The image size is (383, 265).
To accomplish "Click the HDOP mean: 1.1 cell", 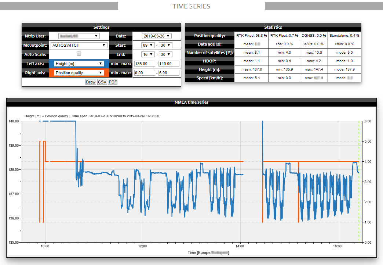I will click(252, 61).
